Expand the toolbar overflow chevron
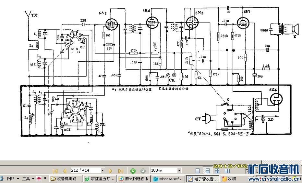The width and height of the screenshot is (302, 183). tap(44, 178)
